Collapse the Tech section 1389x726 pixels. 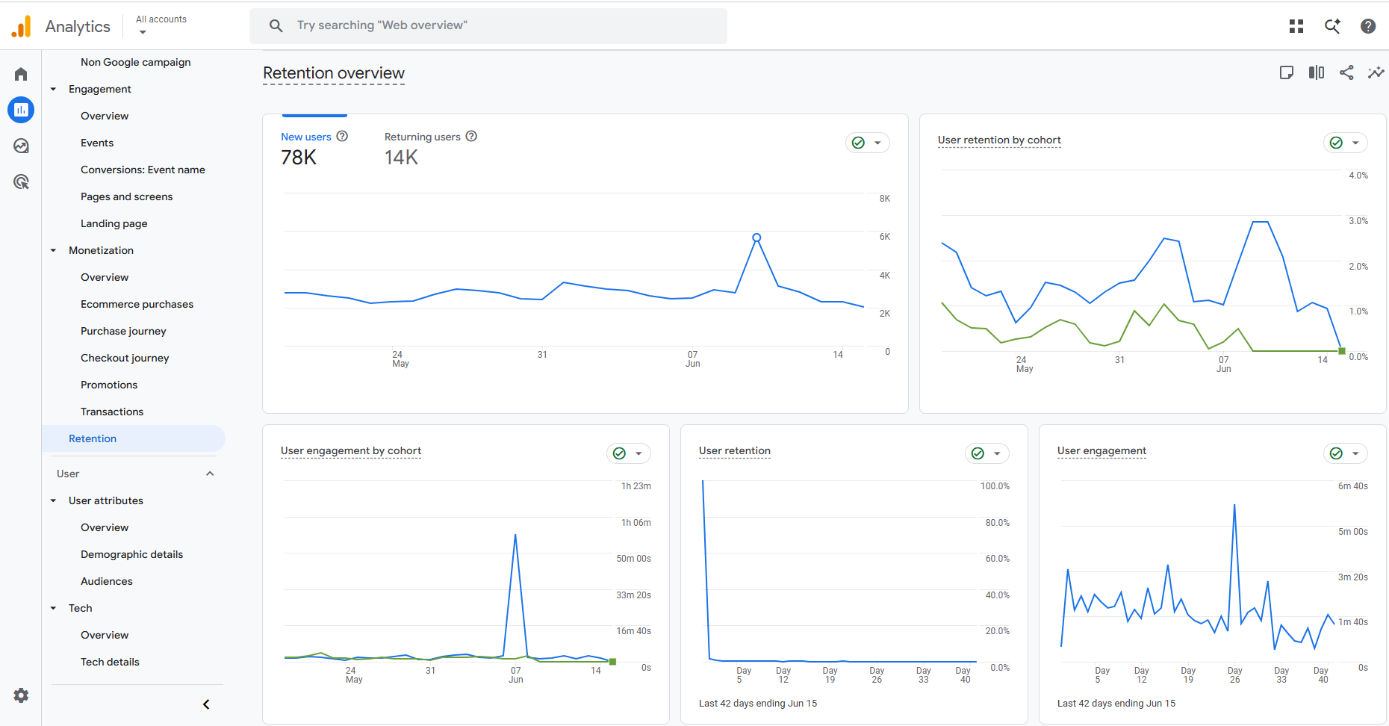[53, 608]
